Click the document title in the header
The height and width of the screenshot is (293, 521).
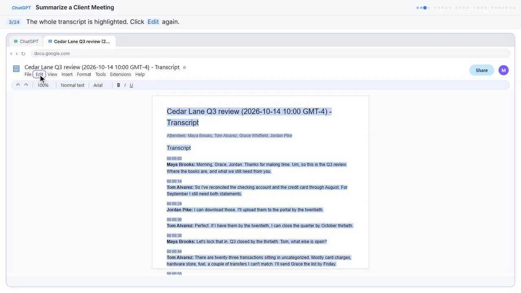point(102,67)
